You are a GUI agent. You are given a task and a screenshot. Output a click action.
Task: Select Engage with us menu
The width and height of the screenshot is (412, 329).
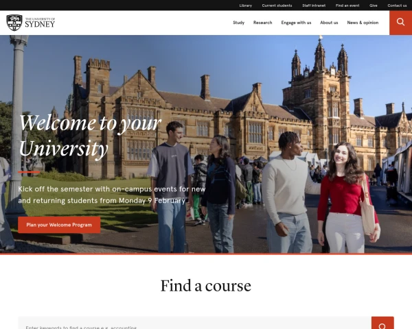296,23
